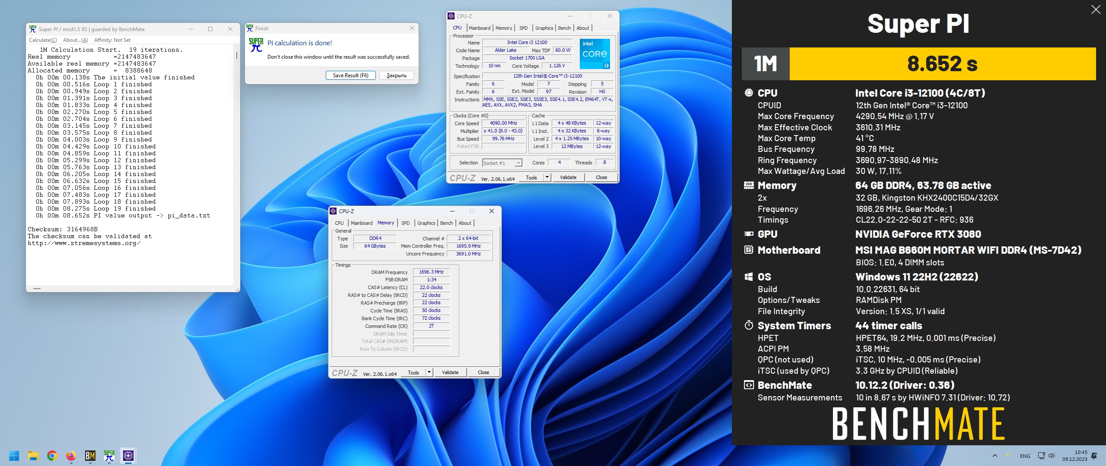This screenshot has width=1106, height=466.
Task: Switch to About tab in lower CPU-Z
Action: [x=465, y=223]
